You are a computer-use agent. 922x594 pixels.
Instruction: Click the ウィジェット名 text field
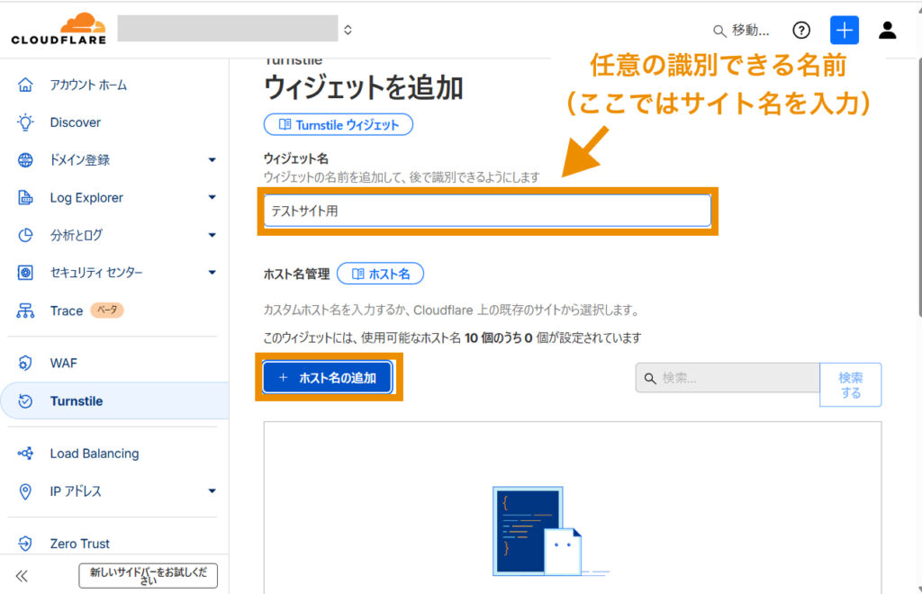tap(486, 211)
